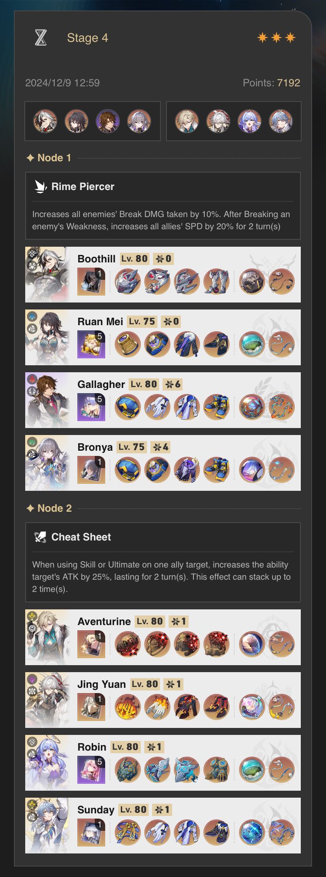The width and height of the screenshot is (326, 877).
Task: Click the Node 1 section header
Action: point(49,158)
